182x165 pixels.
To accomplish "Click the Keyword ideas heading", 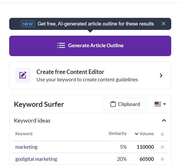I will (x=32, y=121).
